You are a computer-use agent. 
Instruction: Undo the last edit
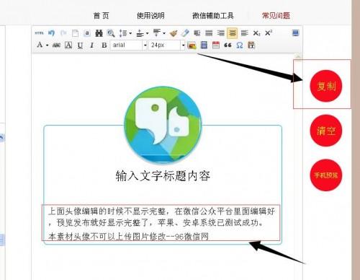pos(51,33)
